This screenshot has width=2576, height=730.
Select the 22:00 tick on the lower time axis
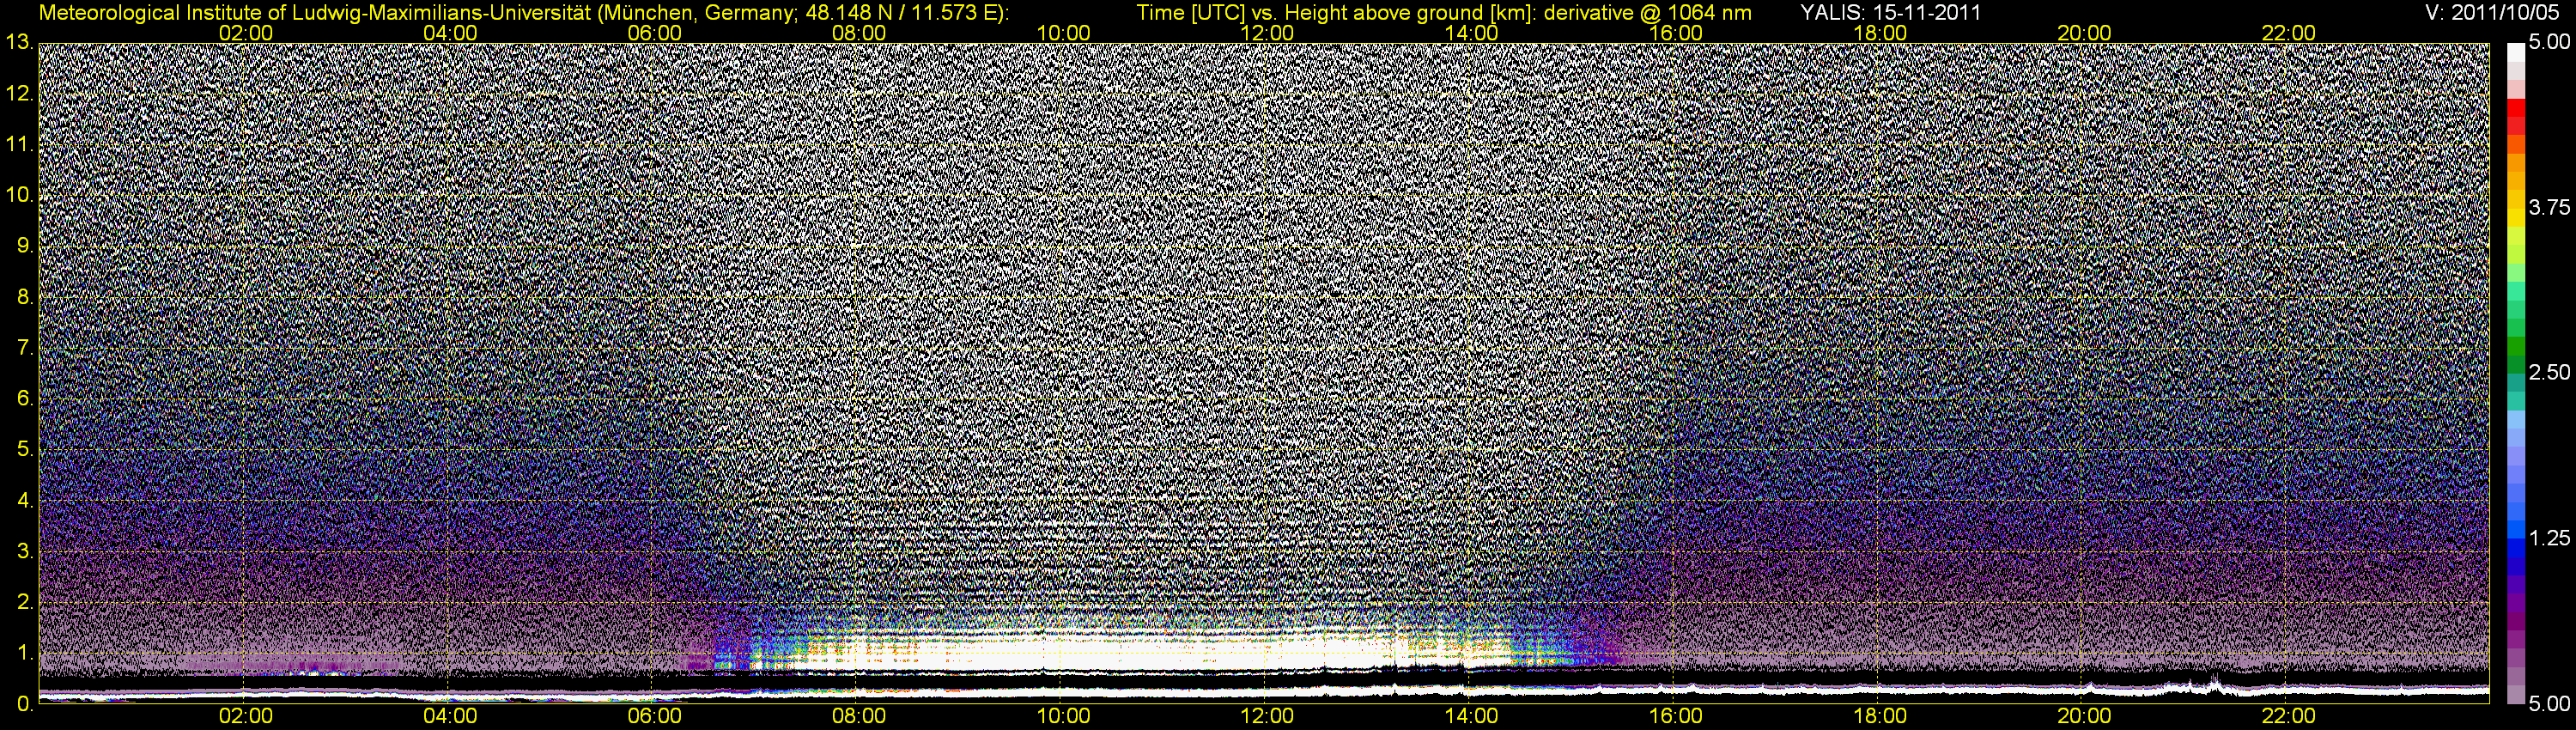2288,716
